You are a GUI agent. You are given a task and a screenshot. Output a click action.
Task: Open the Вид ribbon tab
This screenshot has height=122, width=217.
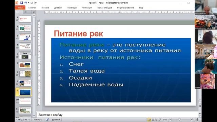click(x=141, y=7)
